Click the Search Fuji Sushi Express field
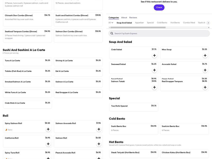 (x=159, y=33)
